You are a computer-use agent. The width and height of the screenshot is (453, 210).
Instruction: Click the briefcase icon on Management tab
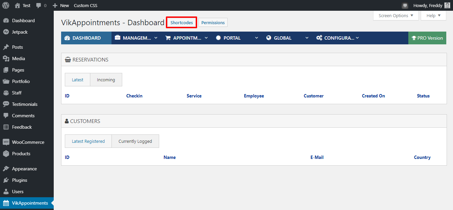118,38
